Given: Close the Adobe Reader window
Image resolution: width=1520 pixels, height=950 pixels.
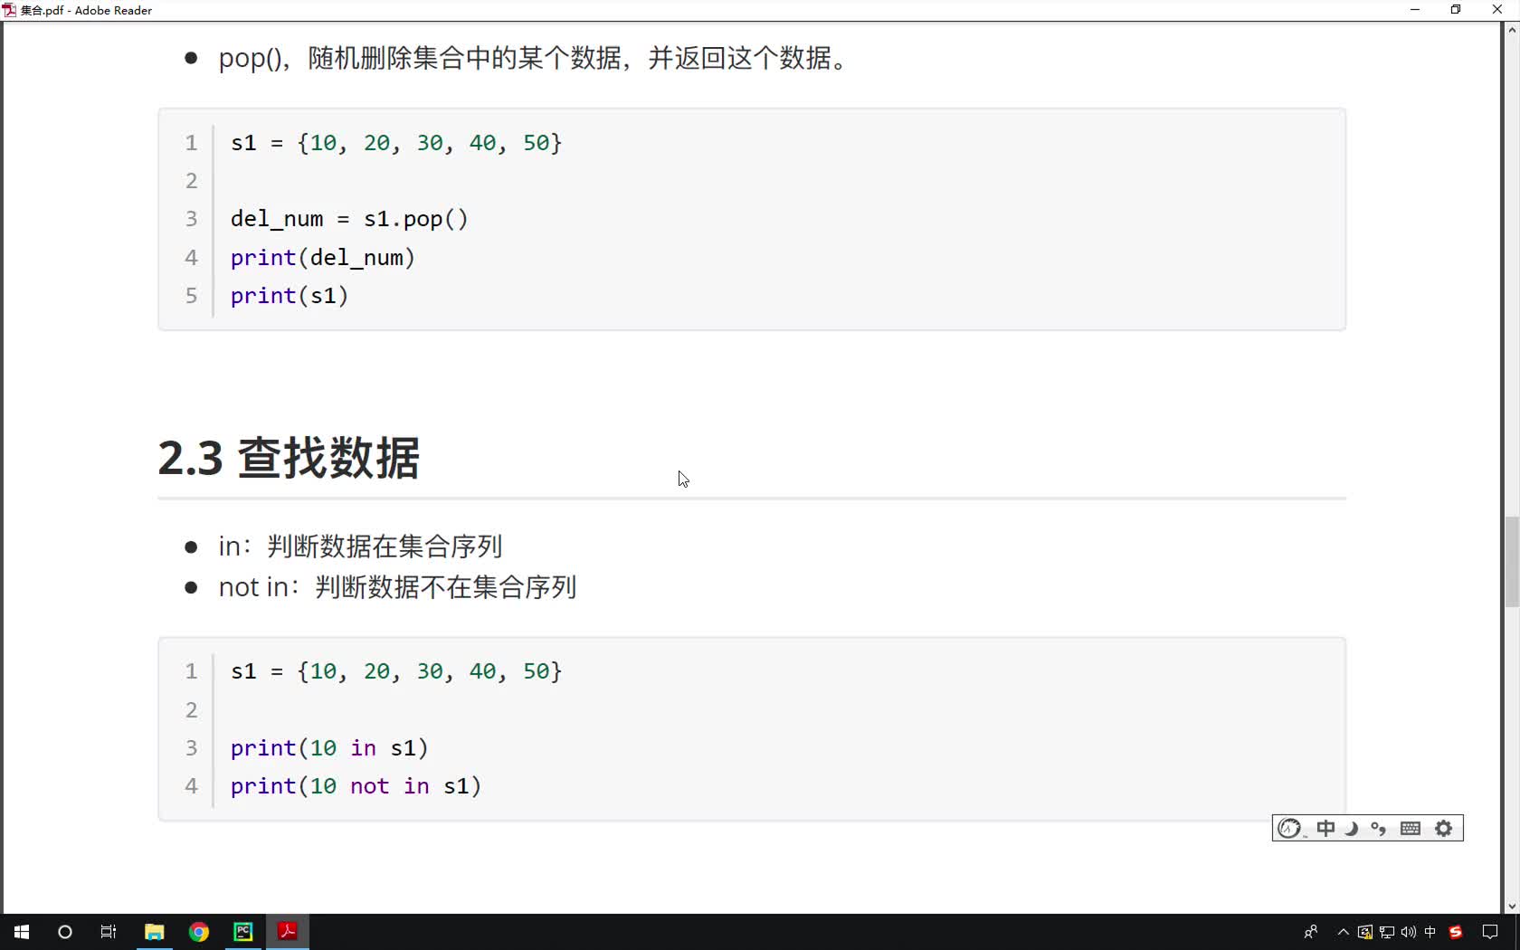Looking at the screenshot, I should click(1497, 10).
